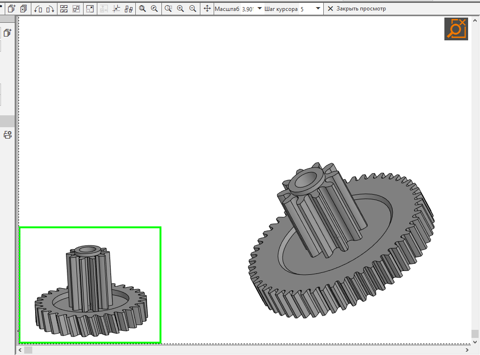The height and width of the screenshot is (355, 480).
Task: Click the vertical scrollbar up arrow
Action: click(x=475, y=20)
